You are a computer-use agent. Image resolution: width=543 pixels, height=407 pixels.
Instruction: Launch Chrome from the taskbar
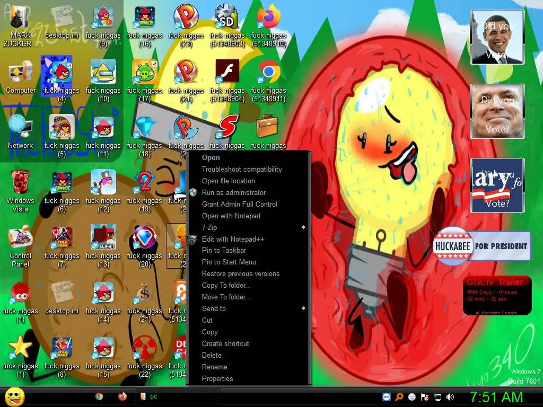point(99,396)
